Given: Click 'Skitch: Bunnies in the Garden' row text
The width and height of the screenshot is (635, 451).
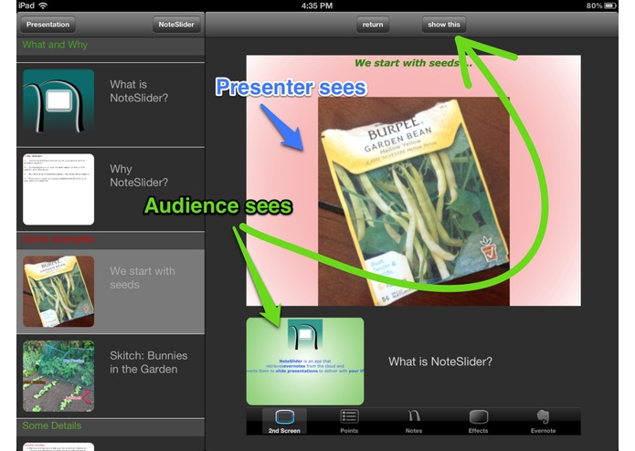Looking at the screenshot, I should coord(149,362).
